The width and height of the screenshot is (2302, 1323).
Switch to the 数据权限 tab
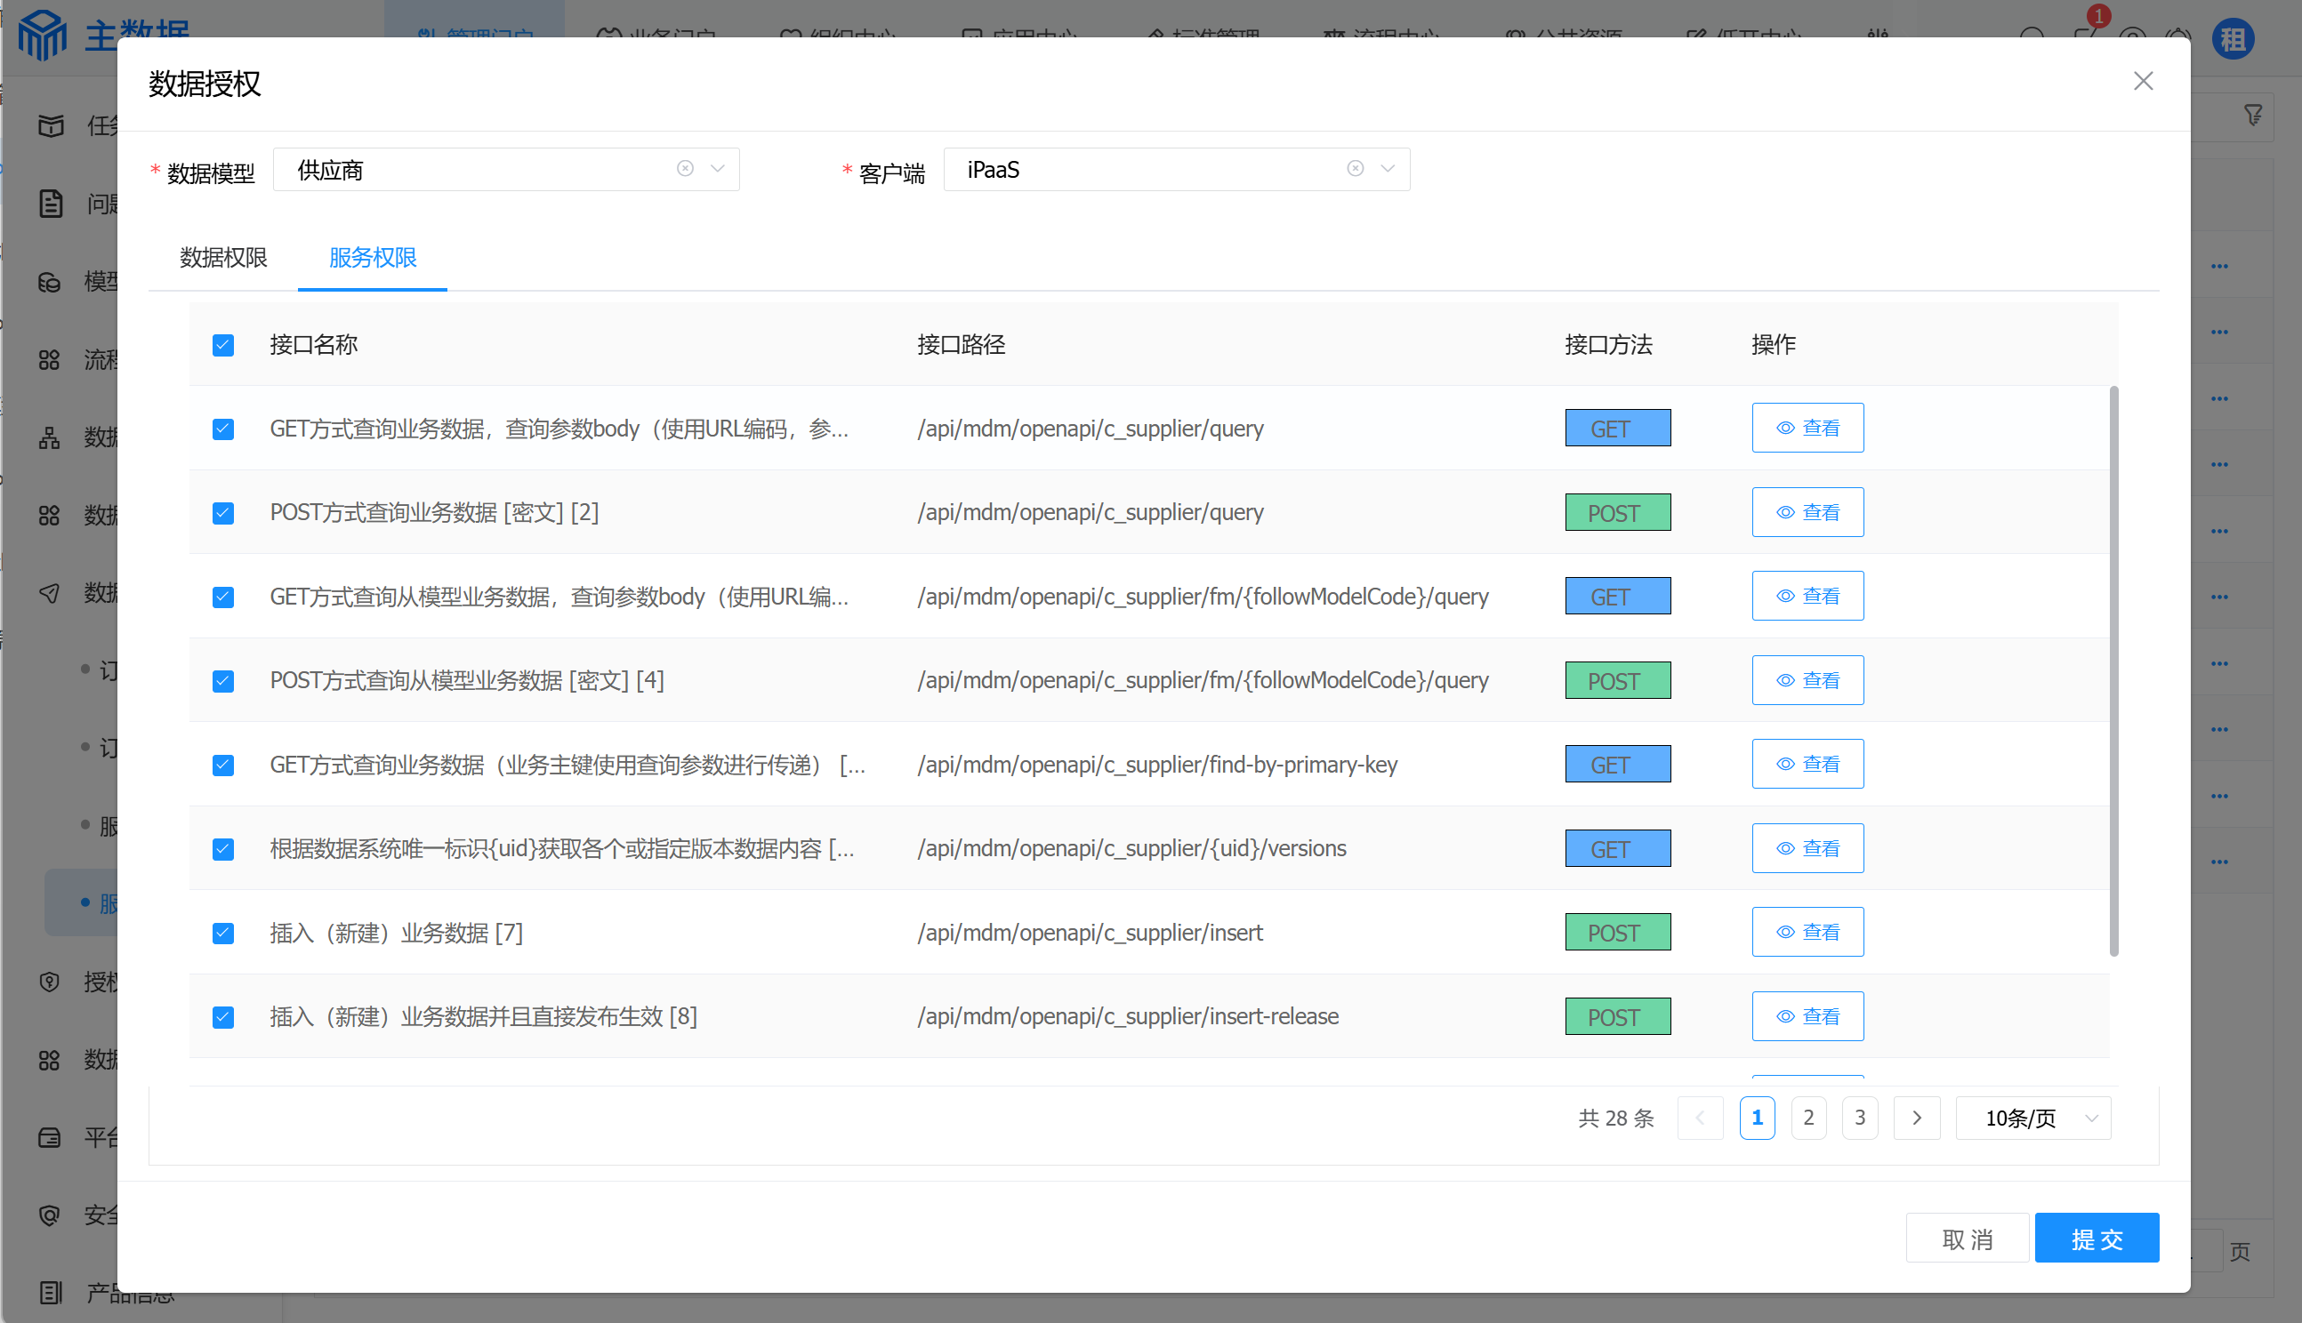click(x=222, y=258)
